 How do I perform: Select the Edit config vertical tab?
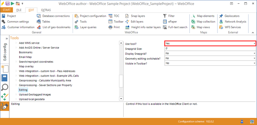5,52
